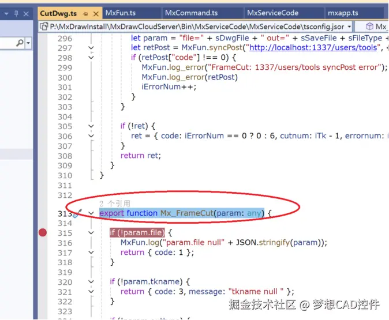389x320 pixels.
Task: Select the CutDwg.ts tab
Action: [x=58, y=13]
